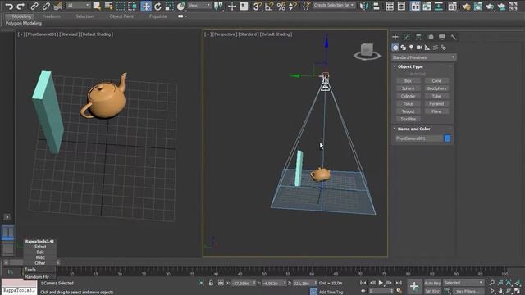Viewport: 525px width, 295px height.
Task: Open the Utilities wrench tab
Action: [x=454, y=37]
